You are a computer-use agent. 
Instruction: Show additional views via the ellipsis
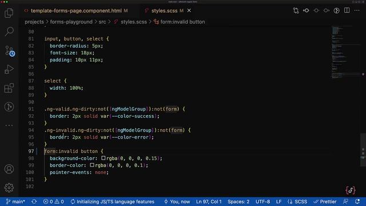pyautogui.click(x=9, y=125)
